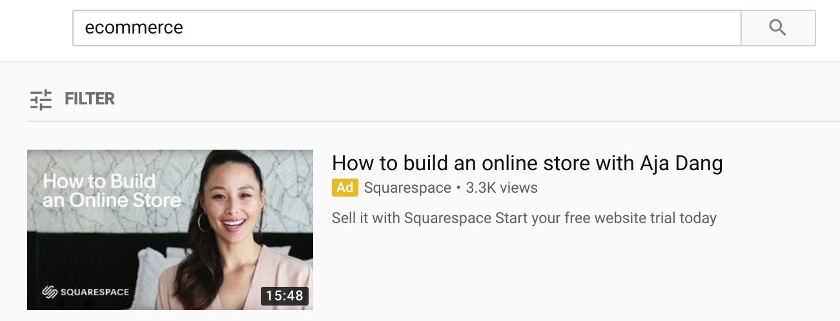Focus the search box containing ecommerce

click(407, 28)
